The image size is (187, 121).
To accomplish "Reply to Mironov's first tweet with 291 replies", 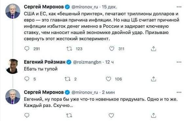I will coord(27,49).
